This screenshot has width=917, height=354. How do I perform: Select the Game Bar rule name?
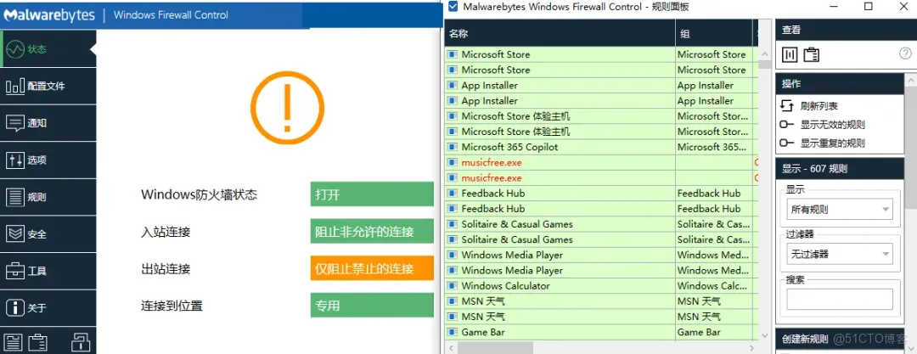pyautogui.click(x=483, y=332)
